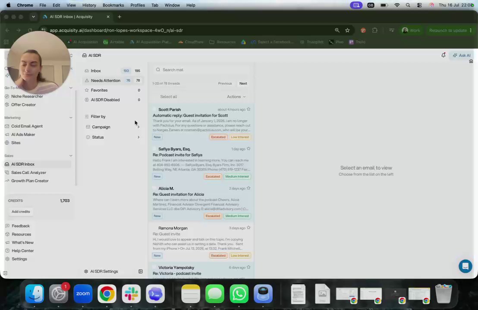This screenshot has height=310, width=478.
Task: Open the Favorites folder
Action: point(113,90)
